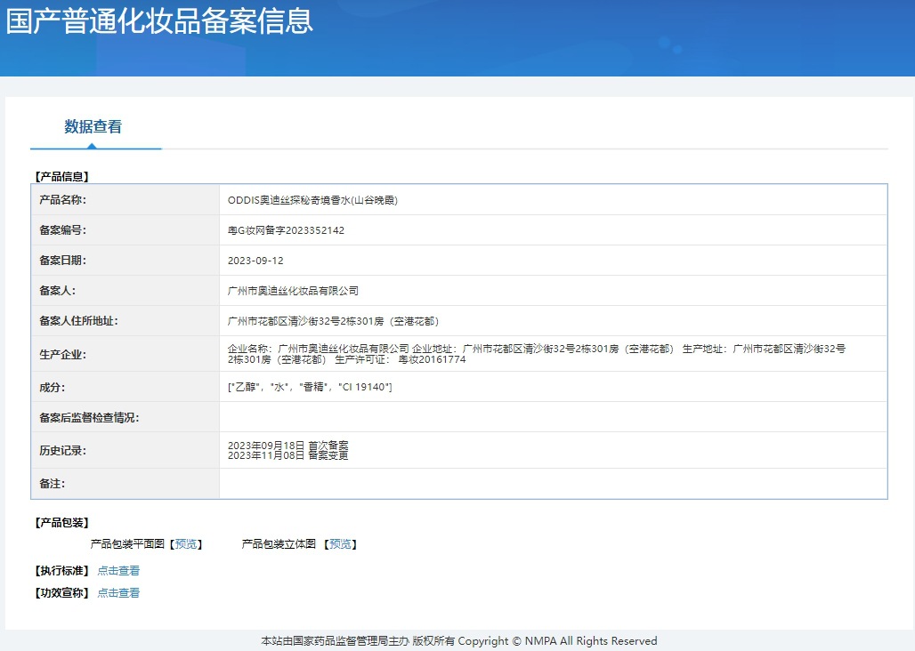This screenshot has width=915, height=651.
Task: Click product name ODDIS奥迪丝探秘奇境香水(山谷晚霞)
Action: tap(312, 200)
